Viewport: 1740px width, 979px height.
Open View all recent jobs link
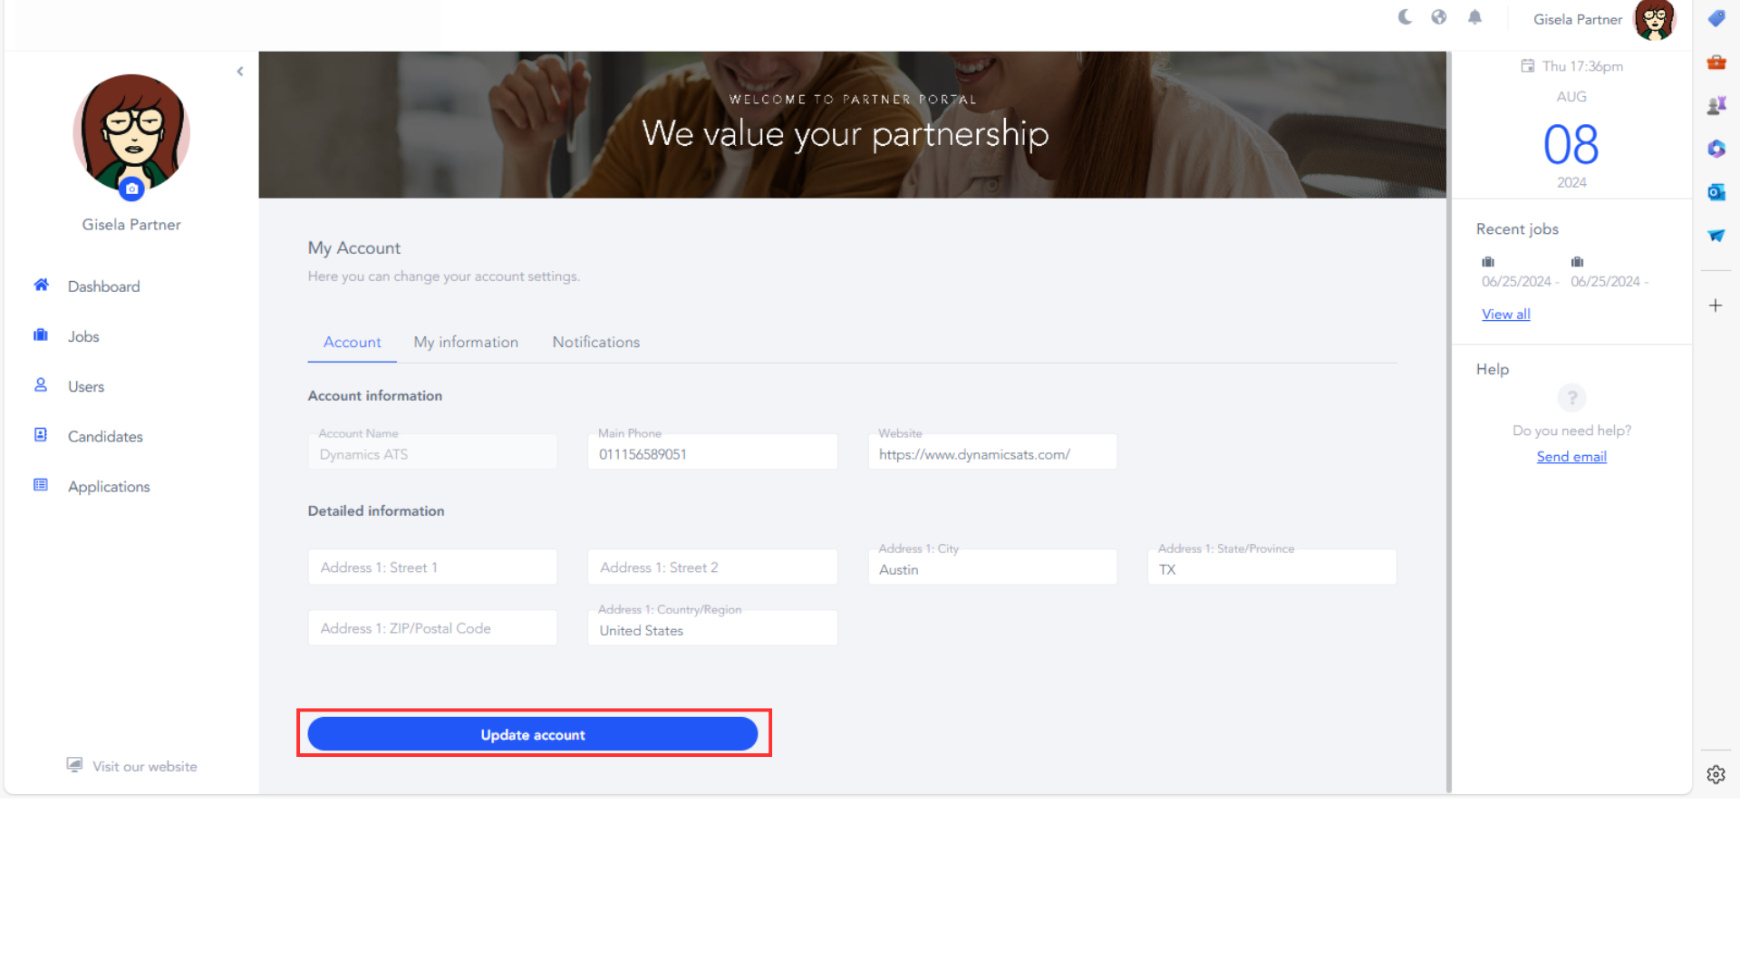click(x=1506, y=315)
